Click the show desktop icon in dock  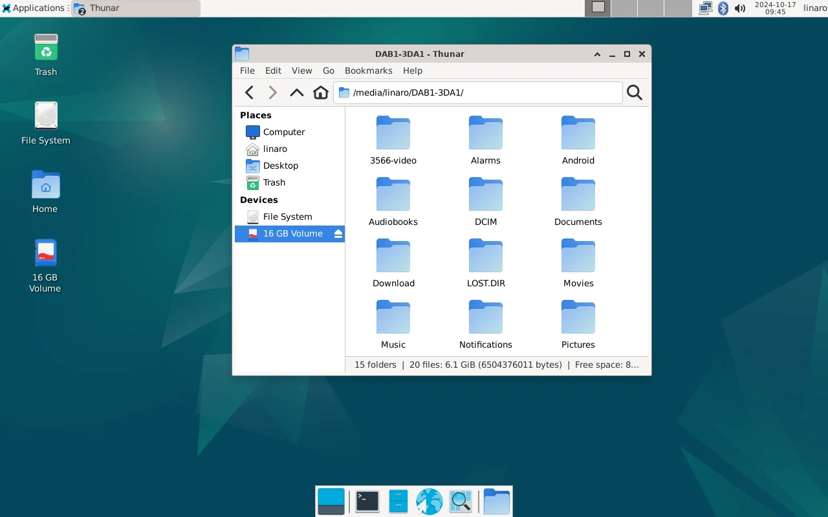331,501
